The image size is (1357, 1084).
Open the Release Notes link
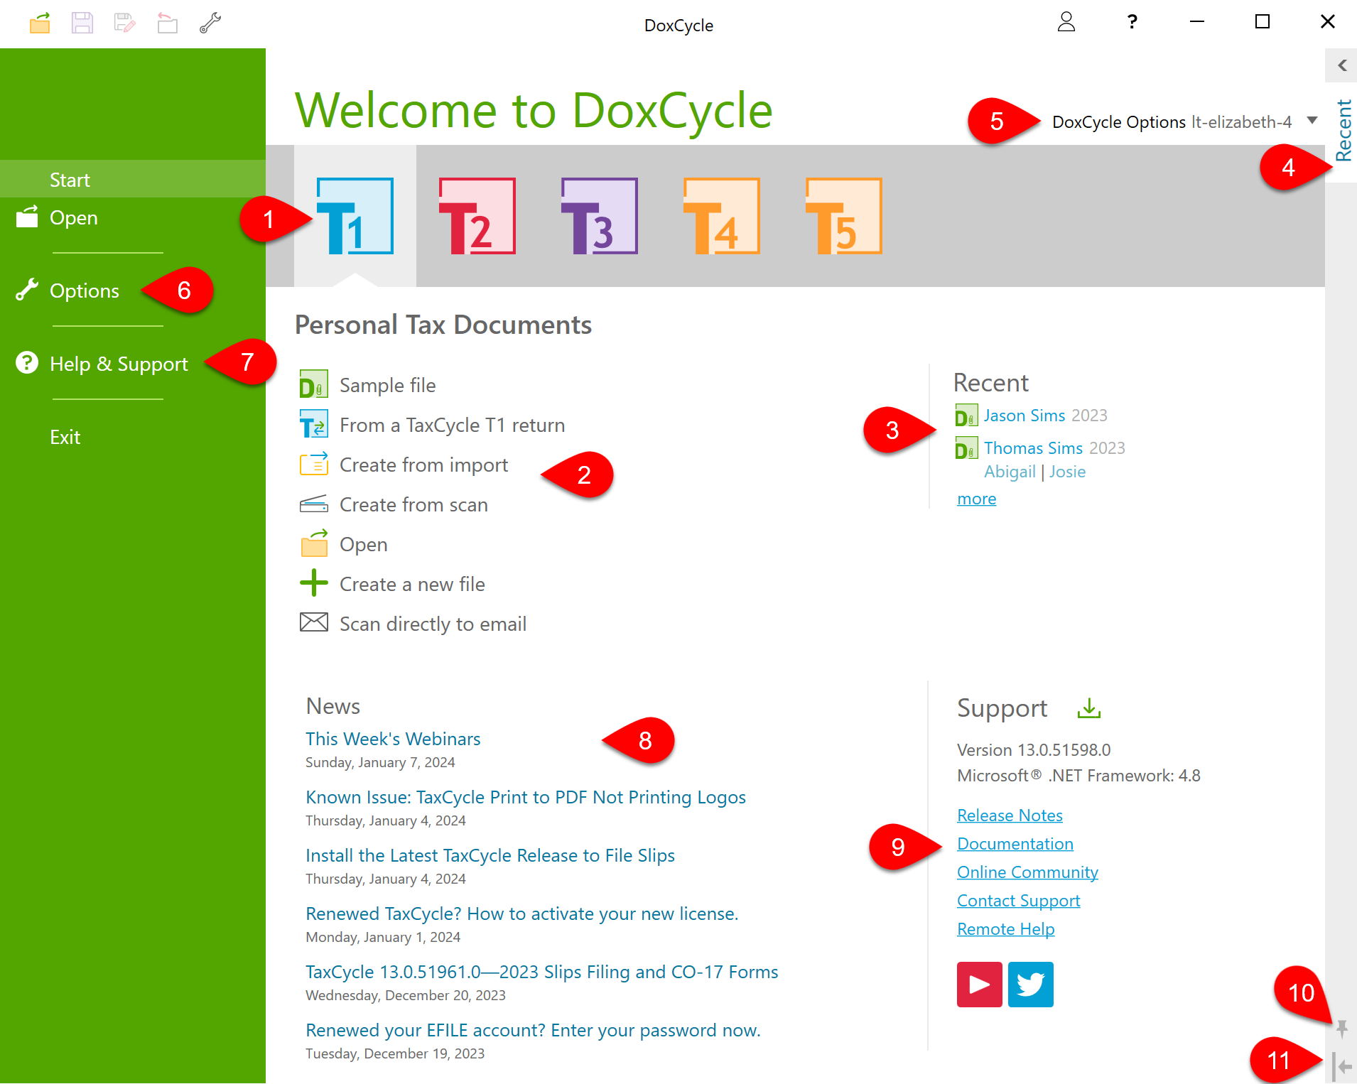[1010, 815]
